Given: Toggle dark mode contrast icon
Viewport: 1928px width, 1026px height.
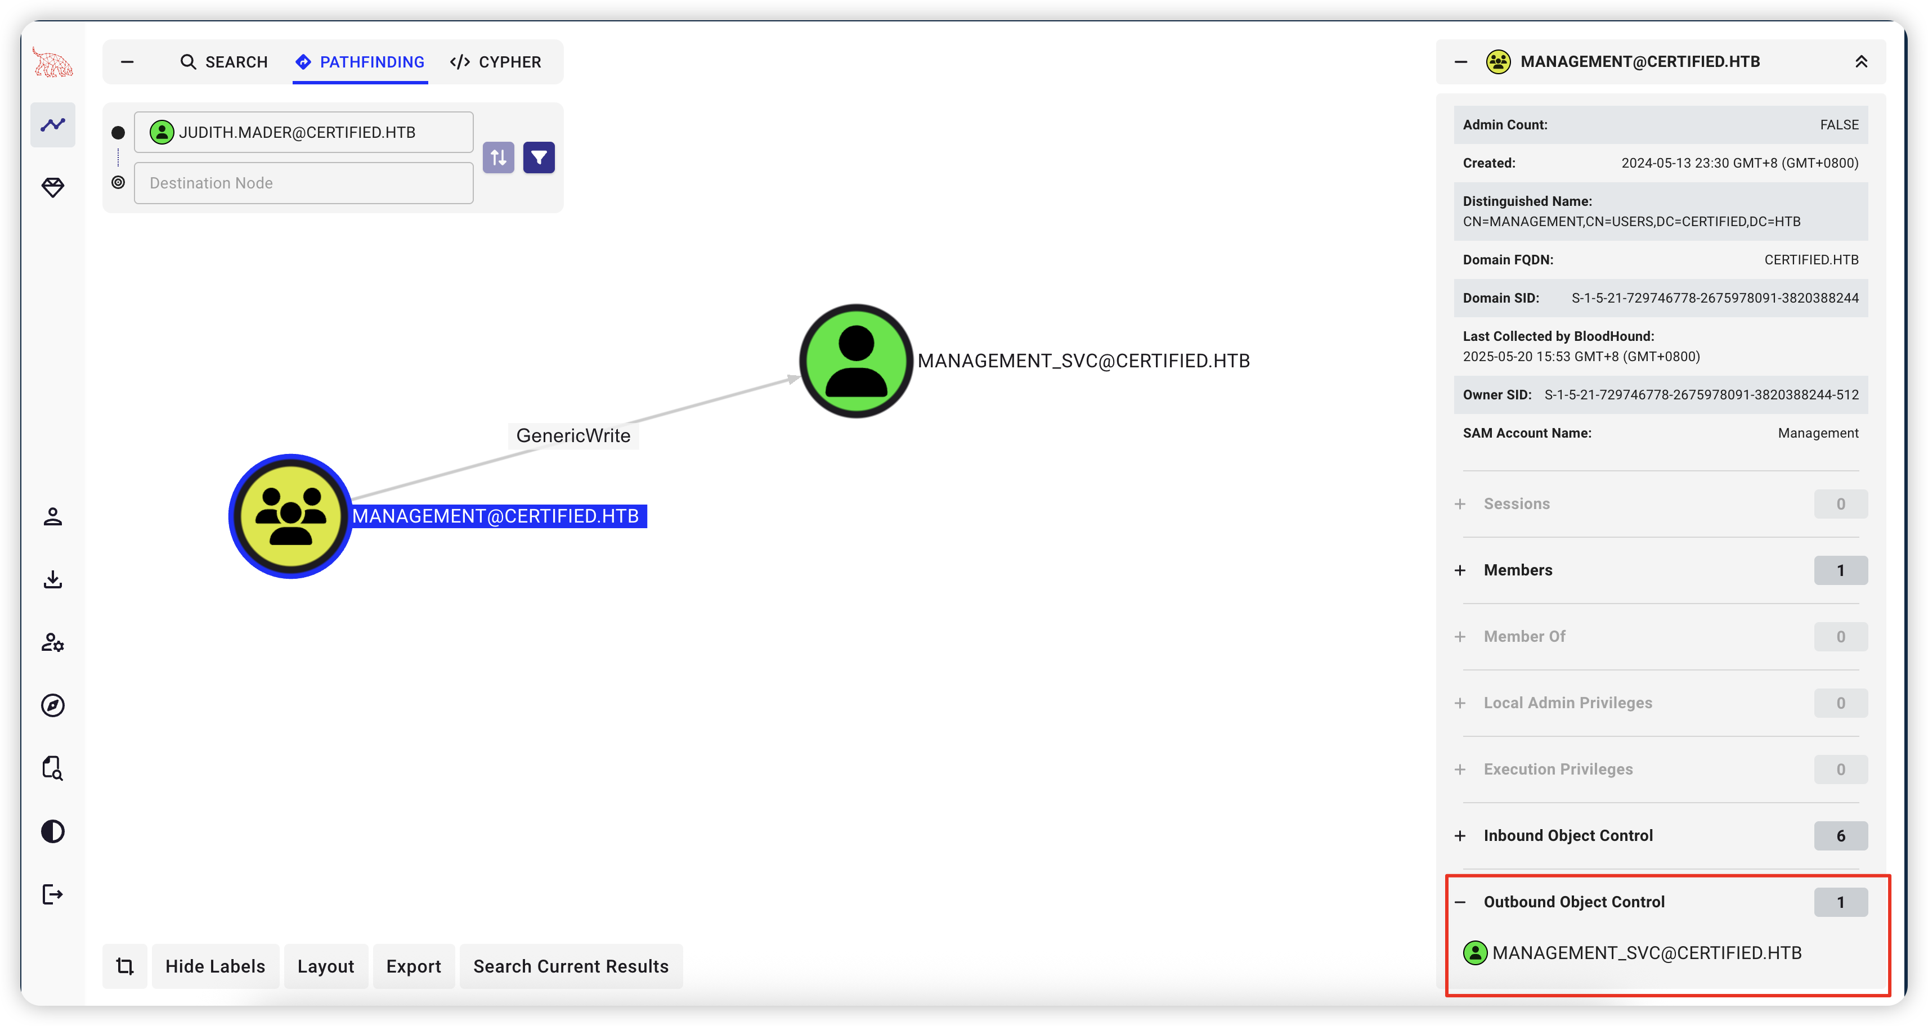Looking at the screenshot, I should coord(53,831).
